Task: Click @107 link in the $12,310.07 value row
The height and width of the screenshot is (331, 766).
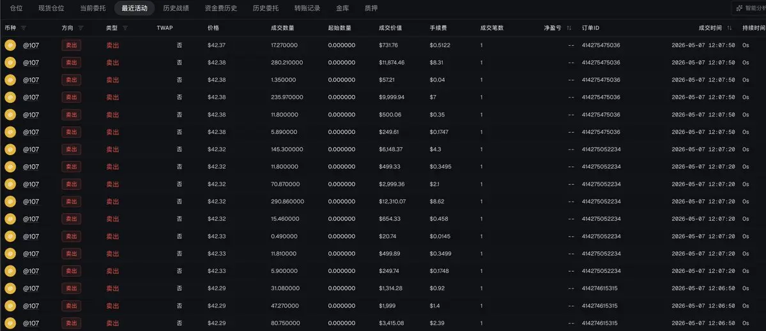Action: [31, 202]
